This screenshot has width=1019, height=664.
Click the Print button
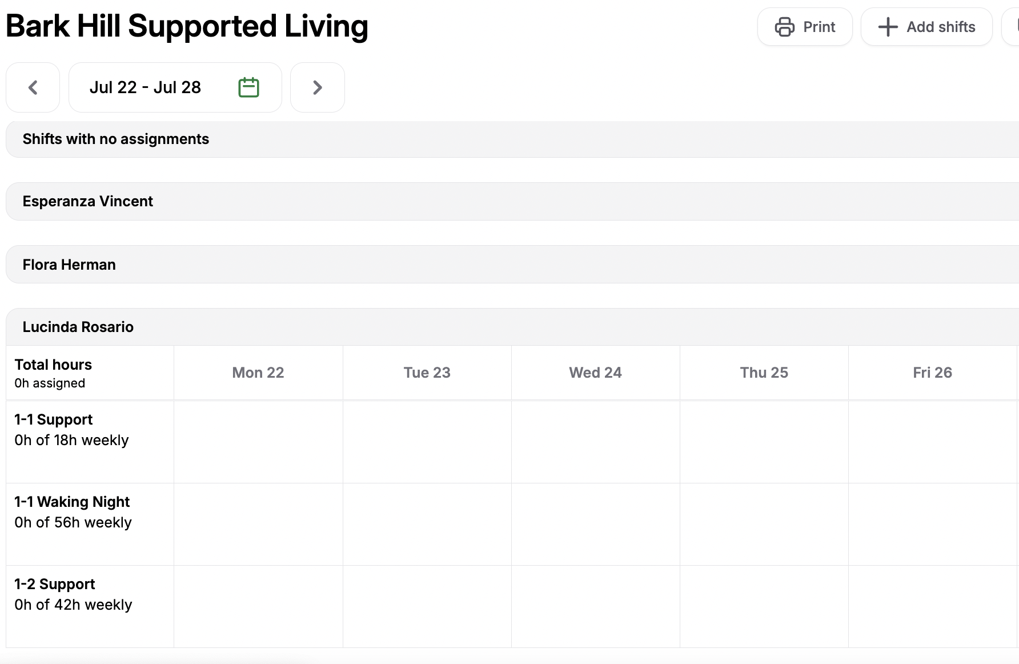point(805,26)
